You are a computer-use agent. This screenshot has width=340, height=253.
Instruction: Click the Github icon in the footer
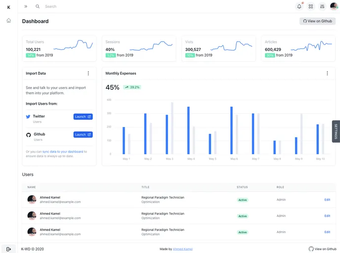[x=311, y=249]
